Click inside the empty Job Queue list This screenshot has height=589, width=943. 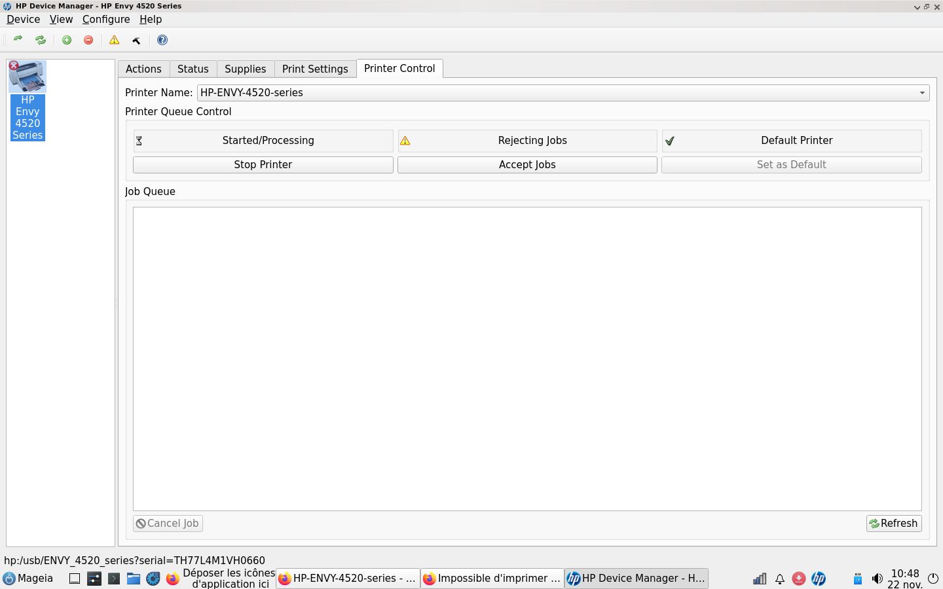click(527, 359)
